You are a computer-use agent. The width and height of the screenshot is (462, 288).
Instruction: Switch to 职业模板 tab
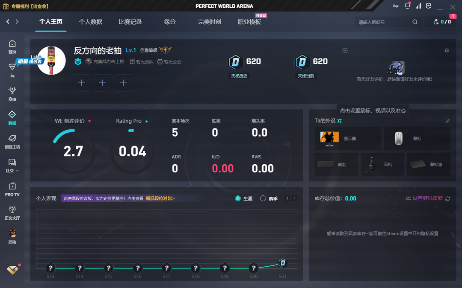coord(249,22)
